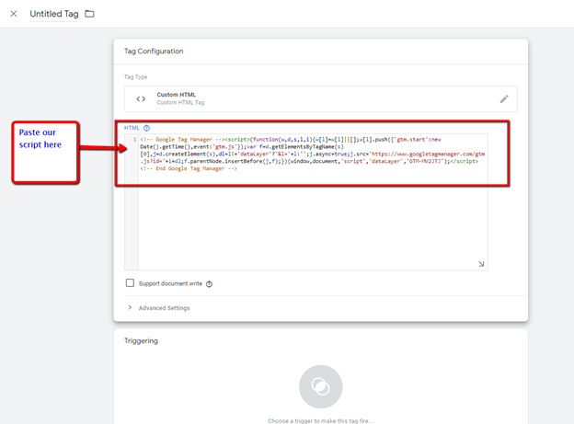The width and height of the screenshot is (574, 424).
Task: Rename the Untitled Tag title
Action: coord(54,14)
